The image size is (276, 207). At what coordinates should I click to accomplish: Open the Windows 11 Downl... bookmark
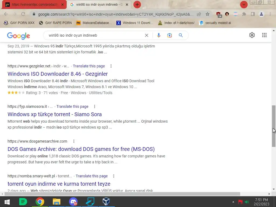tap(135, 23)
